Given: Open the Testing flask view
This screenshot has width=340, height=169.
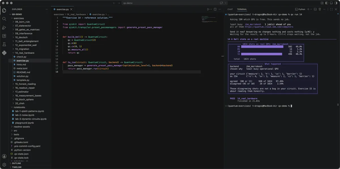Looking at the screenshot, I should click(4, 44).
